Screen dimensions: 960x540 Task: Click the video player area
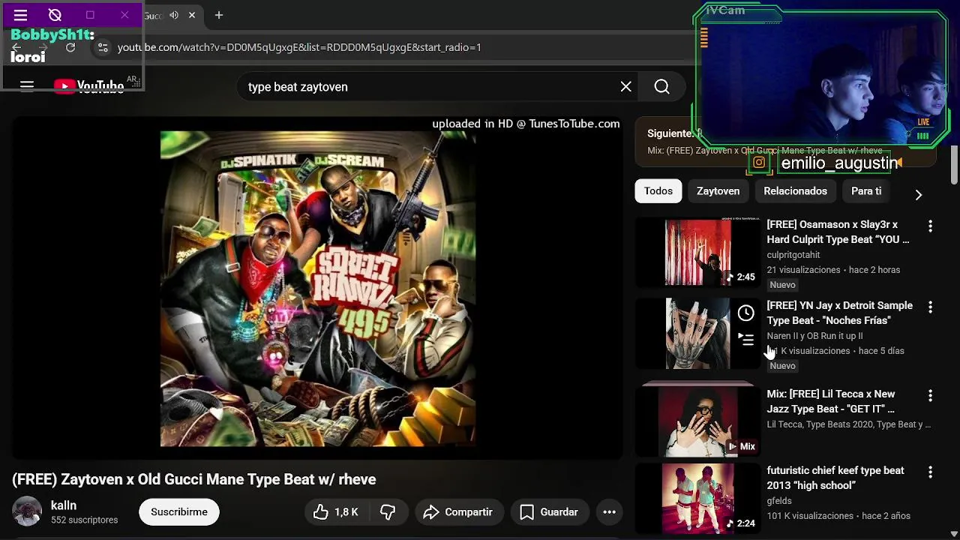[317, 289]
